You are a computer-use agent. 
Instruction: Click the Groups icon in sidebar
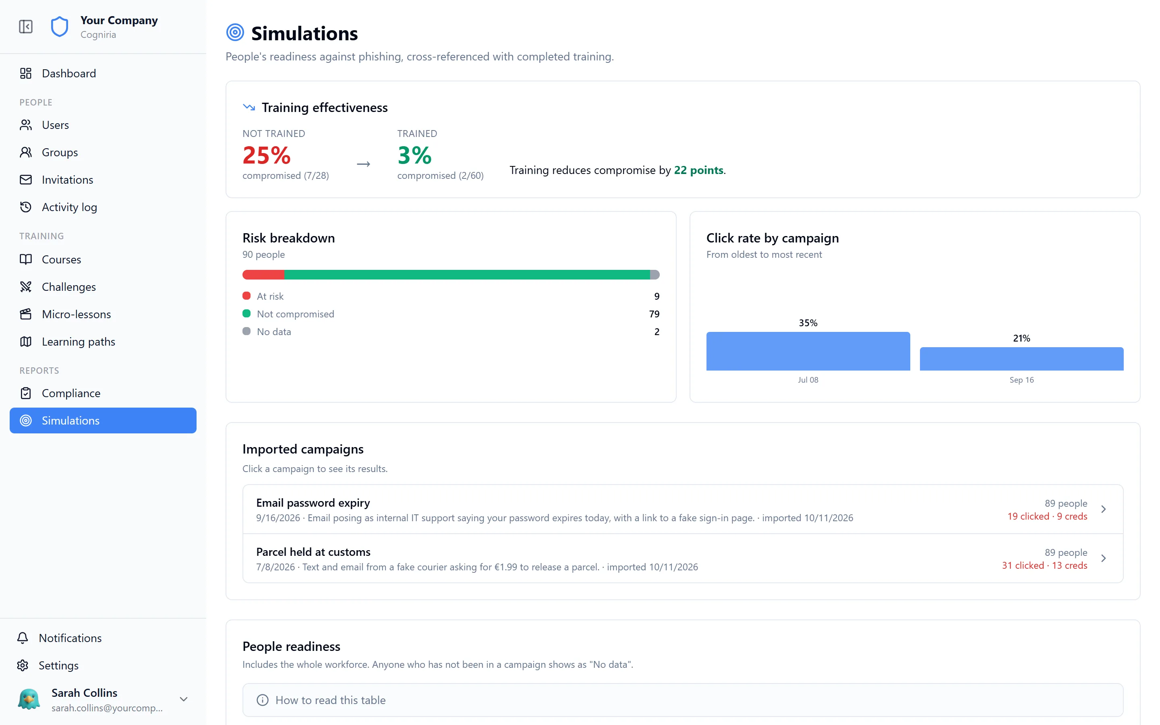pyautogui.click(x=26, y=152)
